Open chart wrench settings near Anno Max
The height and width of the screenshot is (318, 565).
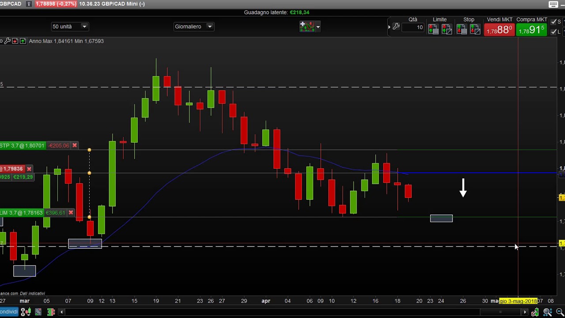pyautogui.click(x=8, y=41)
